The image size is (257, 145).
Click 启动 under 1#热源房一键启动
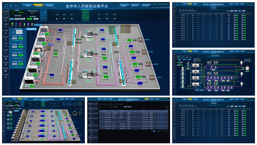tap(15, 38)
